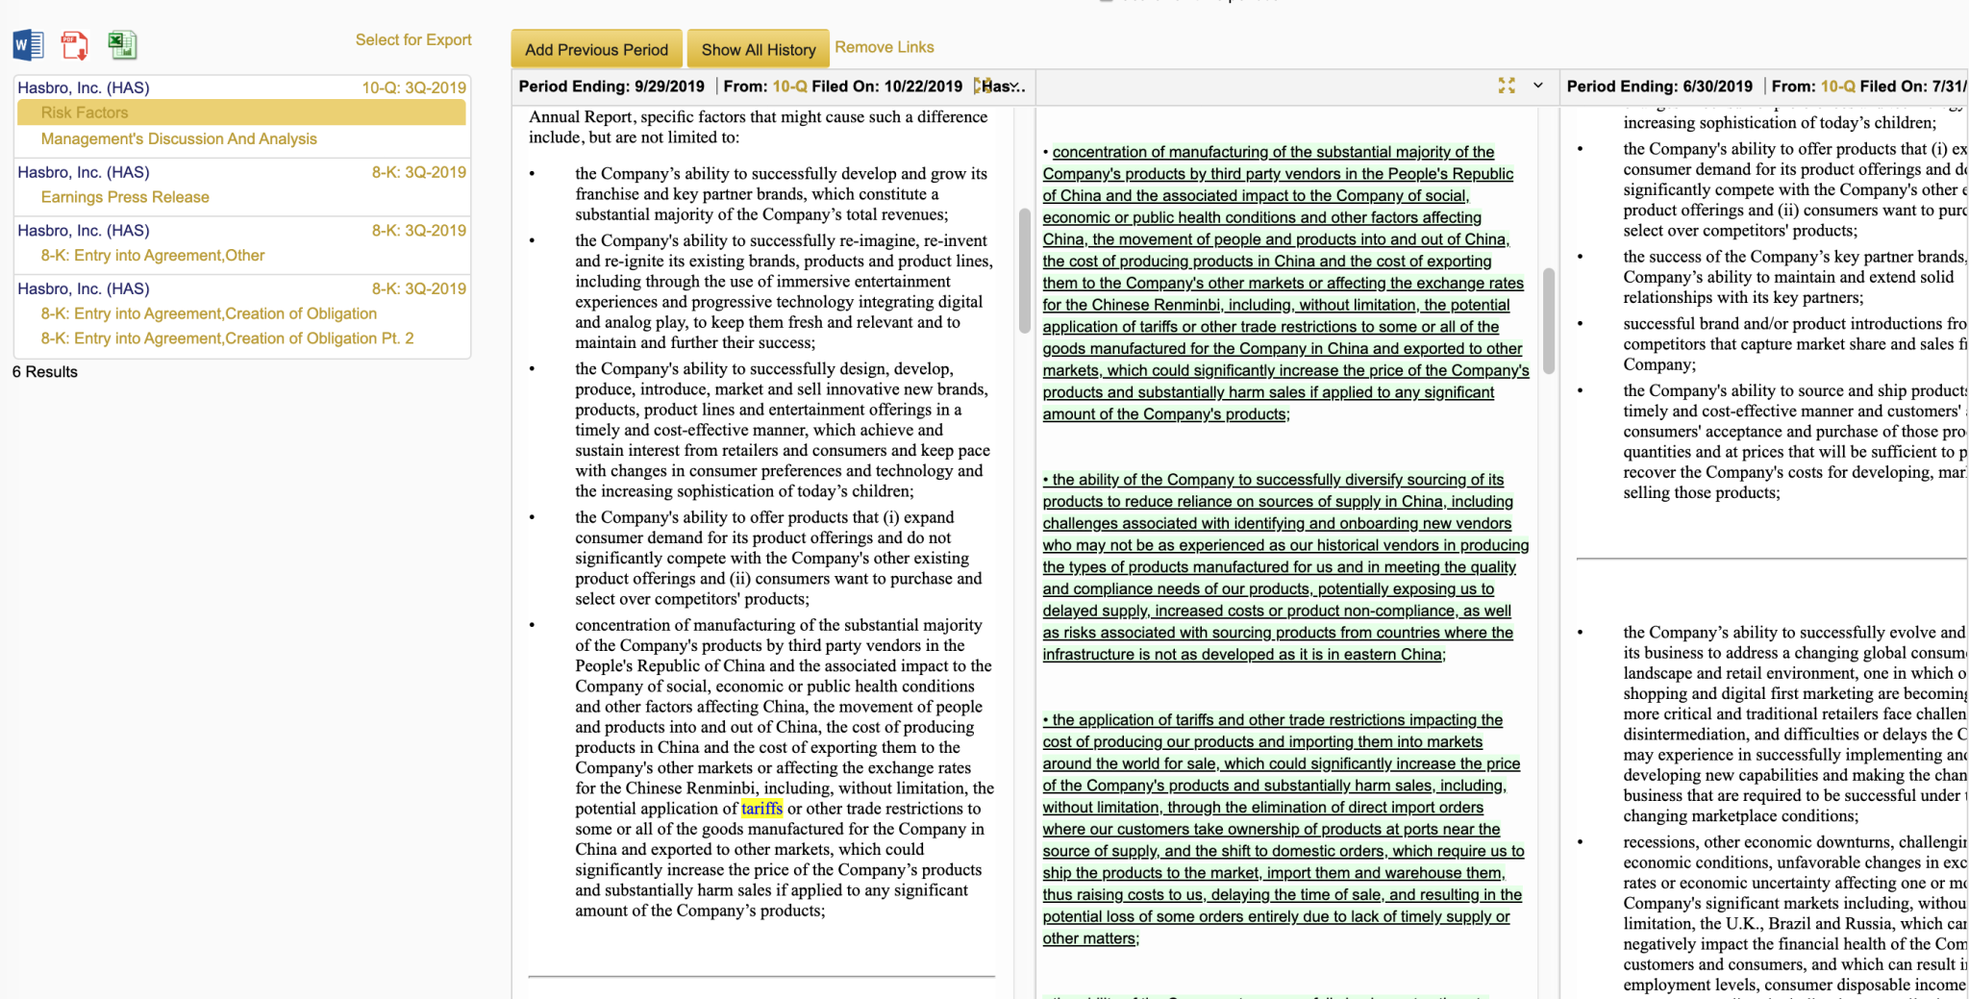The height and width of the screenshot is (999, 1969).
Task: Export the data to Excel
Action: (122, 45)
